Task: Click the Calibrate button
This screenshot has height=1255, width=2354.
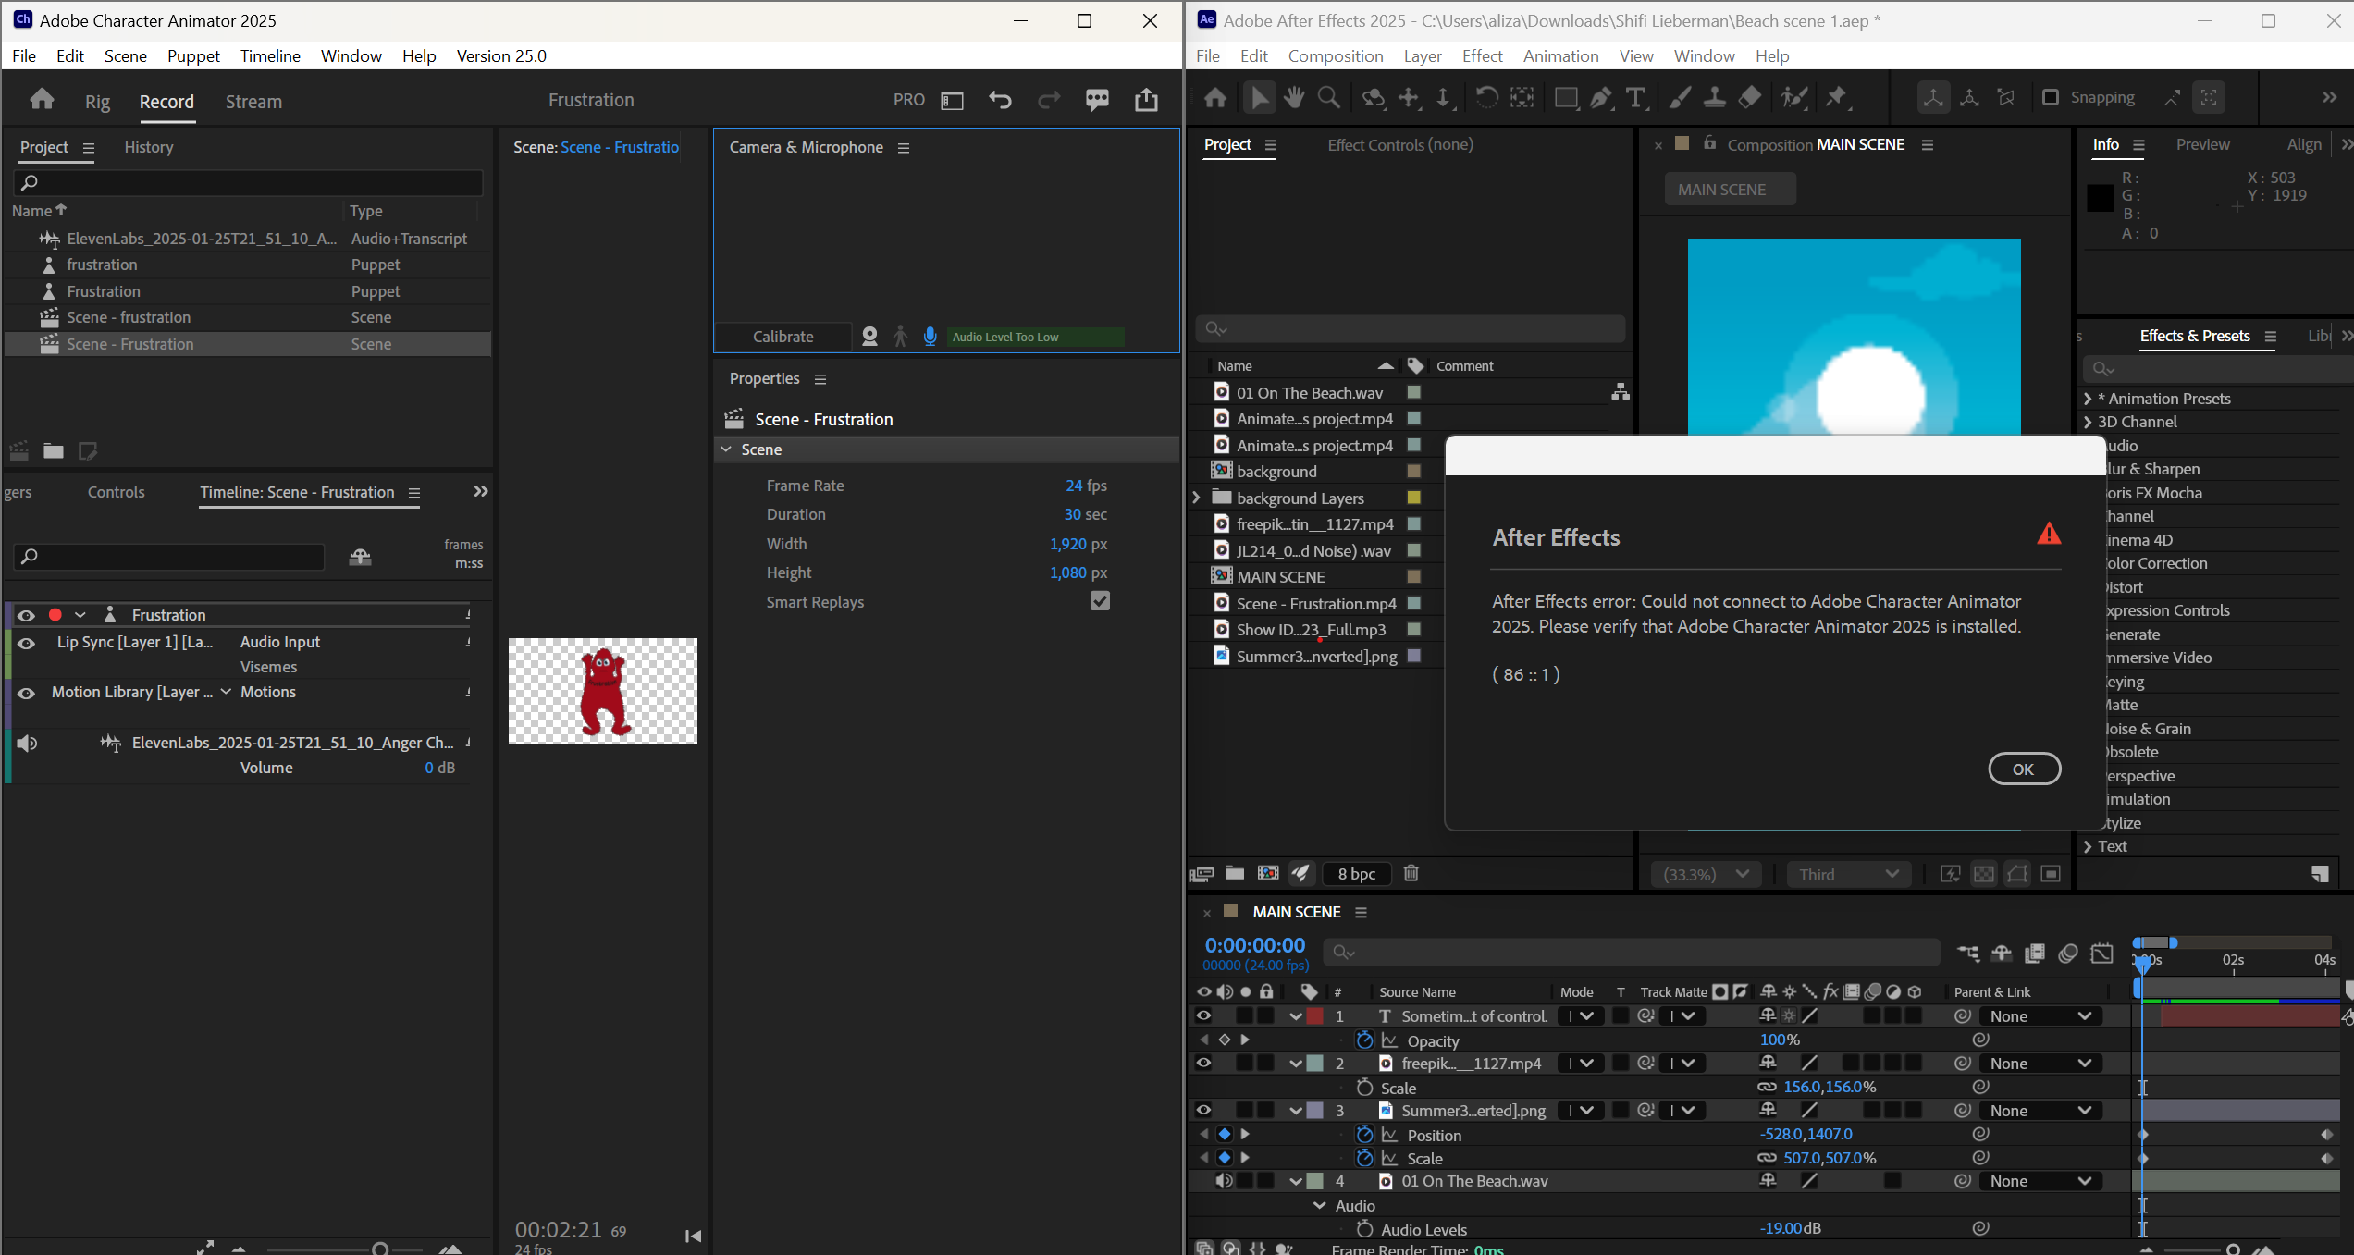Action: (783, 337)
